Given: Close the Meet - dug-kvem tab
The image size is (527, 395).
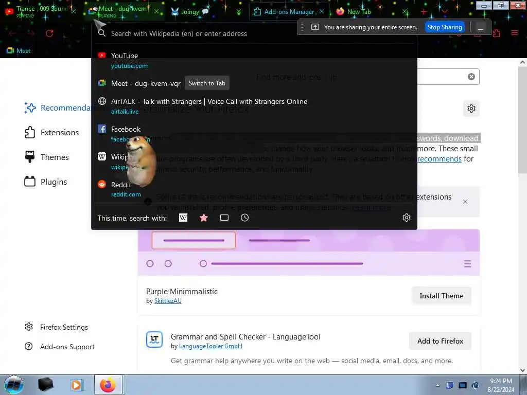Looking at the screenshot, I should (156, 11).
